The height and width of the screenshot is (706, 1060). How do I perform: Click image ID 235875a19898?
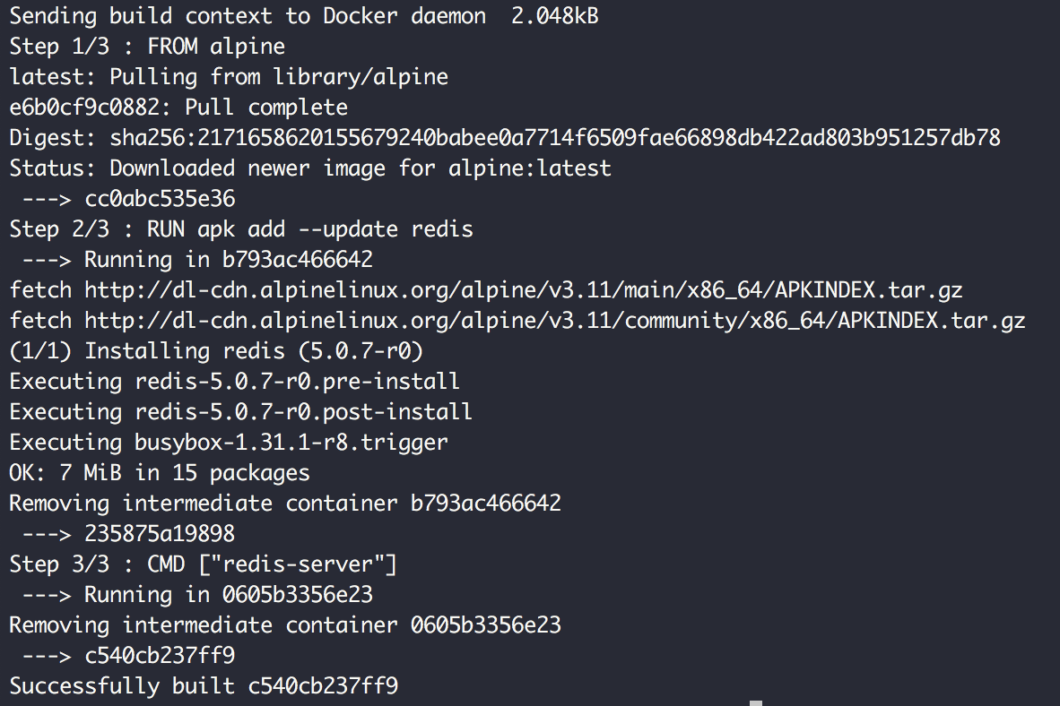(160, 534)
